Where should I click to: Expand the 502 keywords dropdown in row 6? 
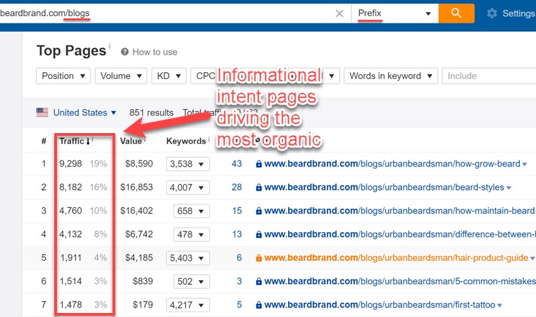pyautogui.click(x=191, y=282)
